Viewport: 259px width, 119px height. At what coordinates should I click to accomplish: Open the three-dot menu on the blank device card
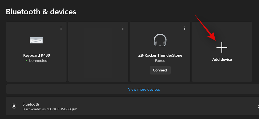point(123,28)
